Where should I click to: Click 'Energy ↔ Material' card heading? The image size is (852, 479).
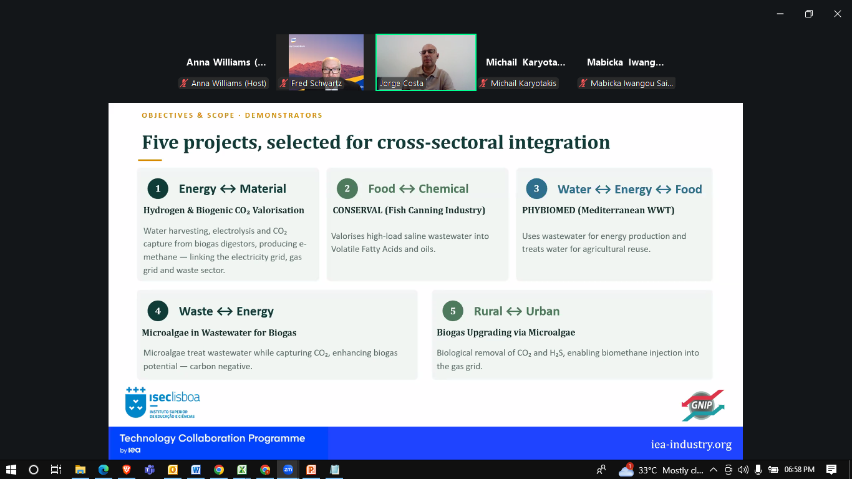pos(232,188)
